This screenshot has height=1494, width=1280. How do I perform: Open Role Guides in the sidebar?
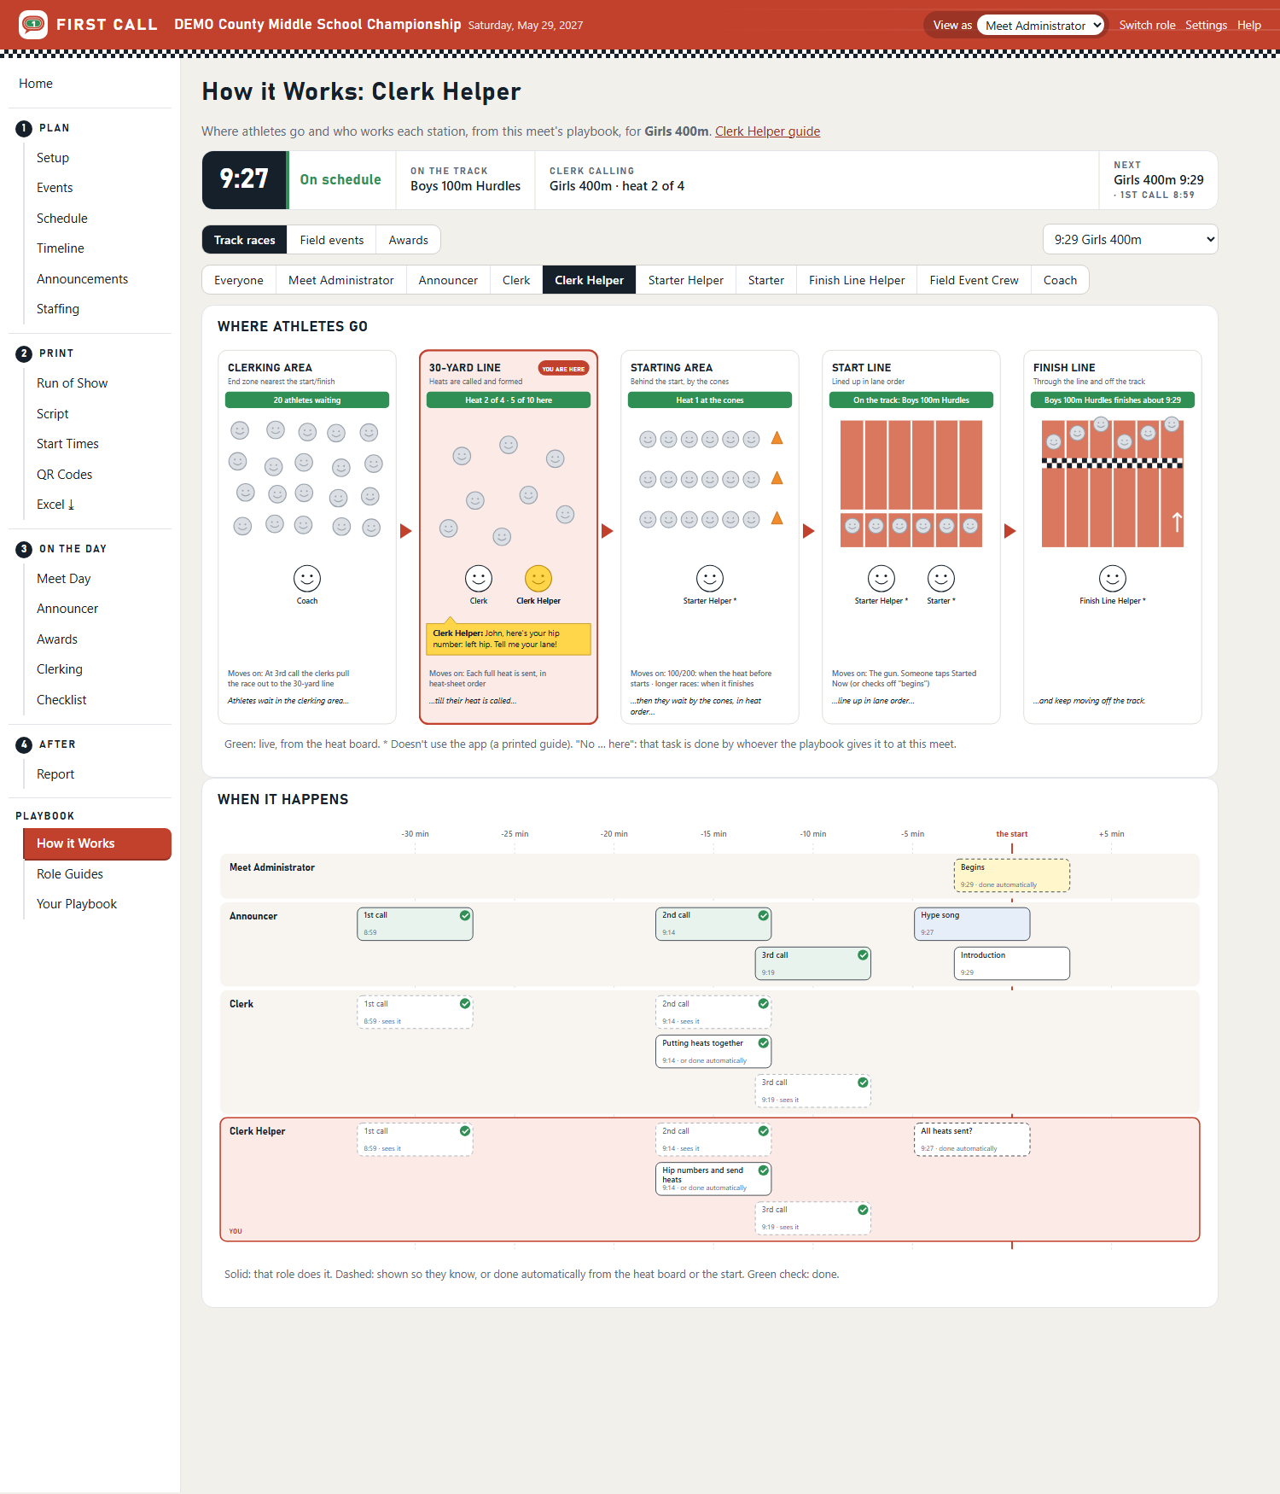(x=70, y=874)
